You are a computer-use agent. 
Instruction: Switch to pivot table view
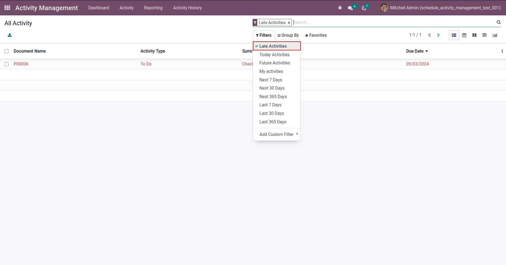[x=485, y=35]
